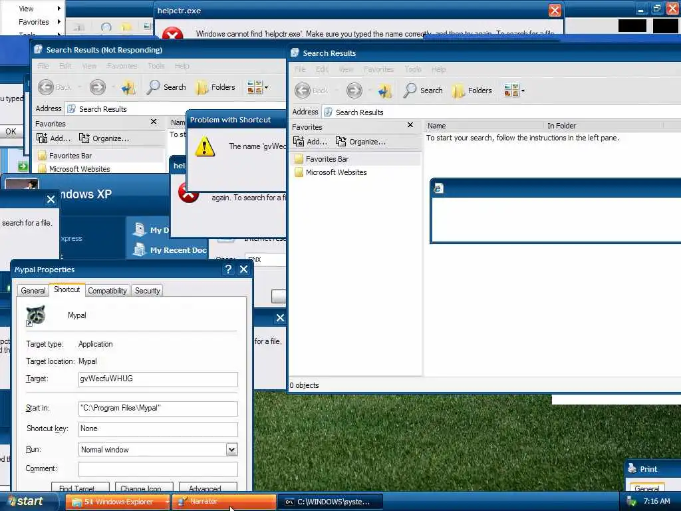The height and width of the screenshot is (511, 681).
Task: Click Folders button in right Search Results window
Action: pyautogui.click(x=472, y=90)
